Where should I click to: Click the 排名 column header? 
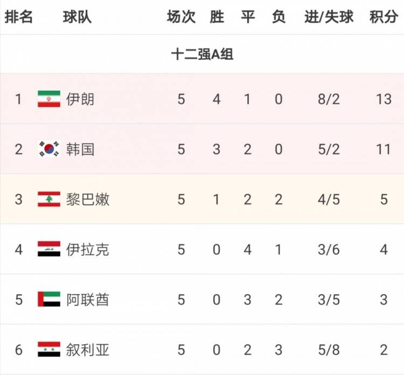pos(19,17)
